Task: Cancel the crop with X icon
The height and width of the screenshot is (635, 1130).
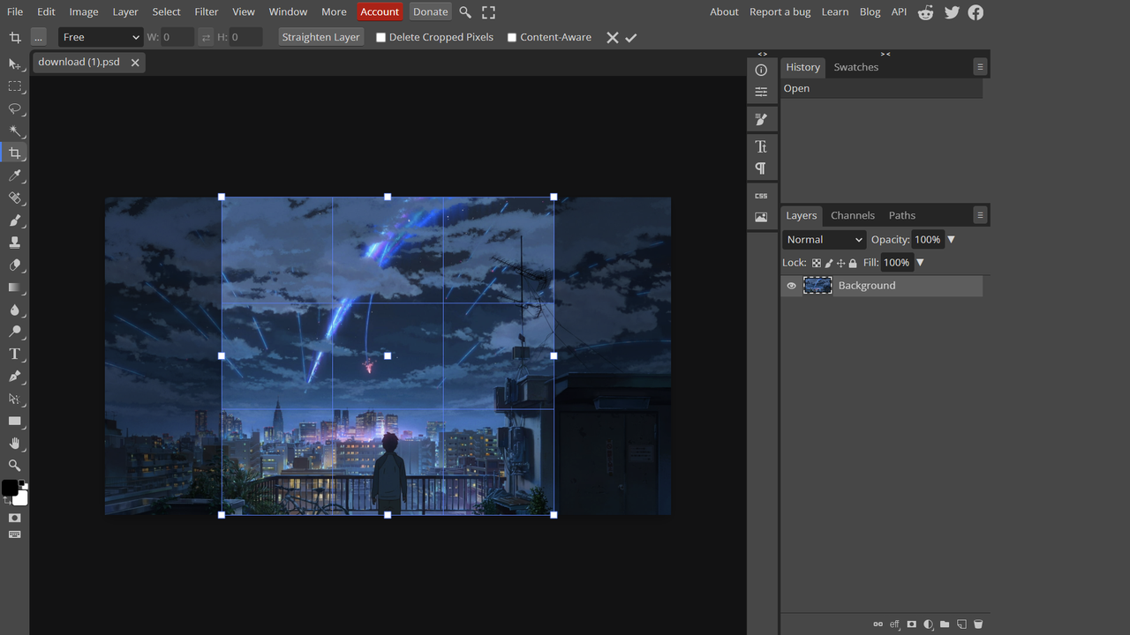Action: (x=612, y=38)
